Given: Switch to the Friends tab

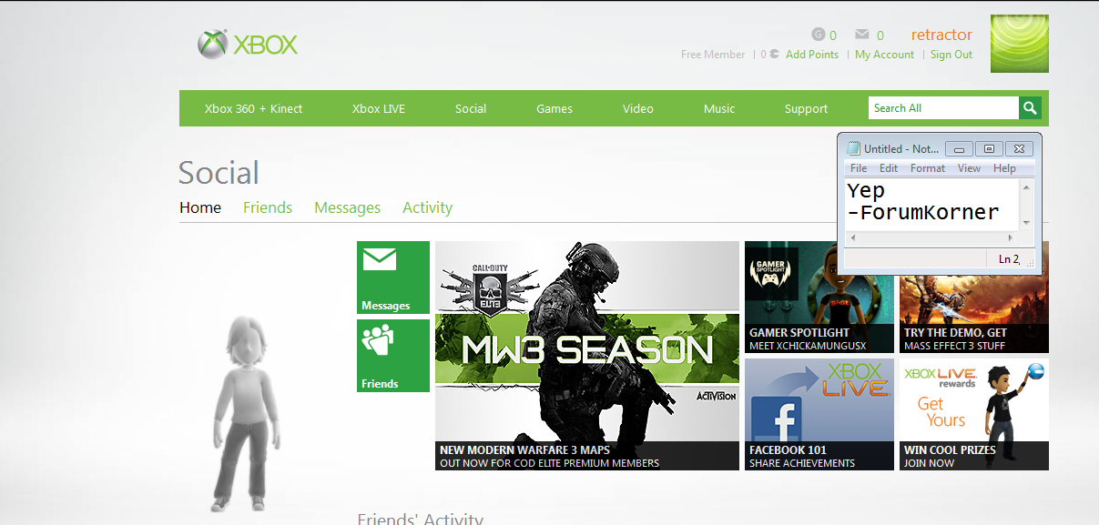Looking at the screenshot, I should (268, 207).
